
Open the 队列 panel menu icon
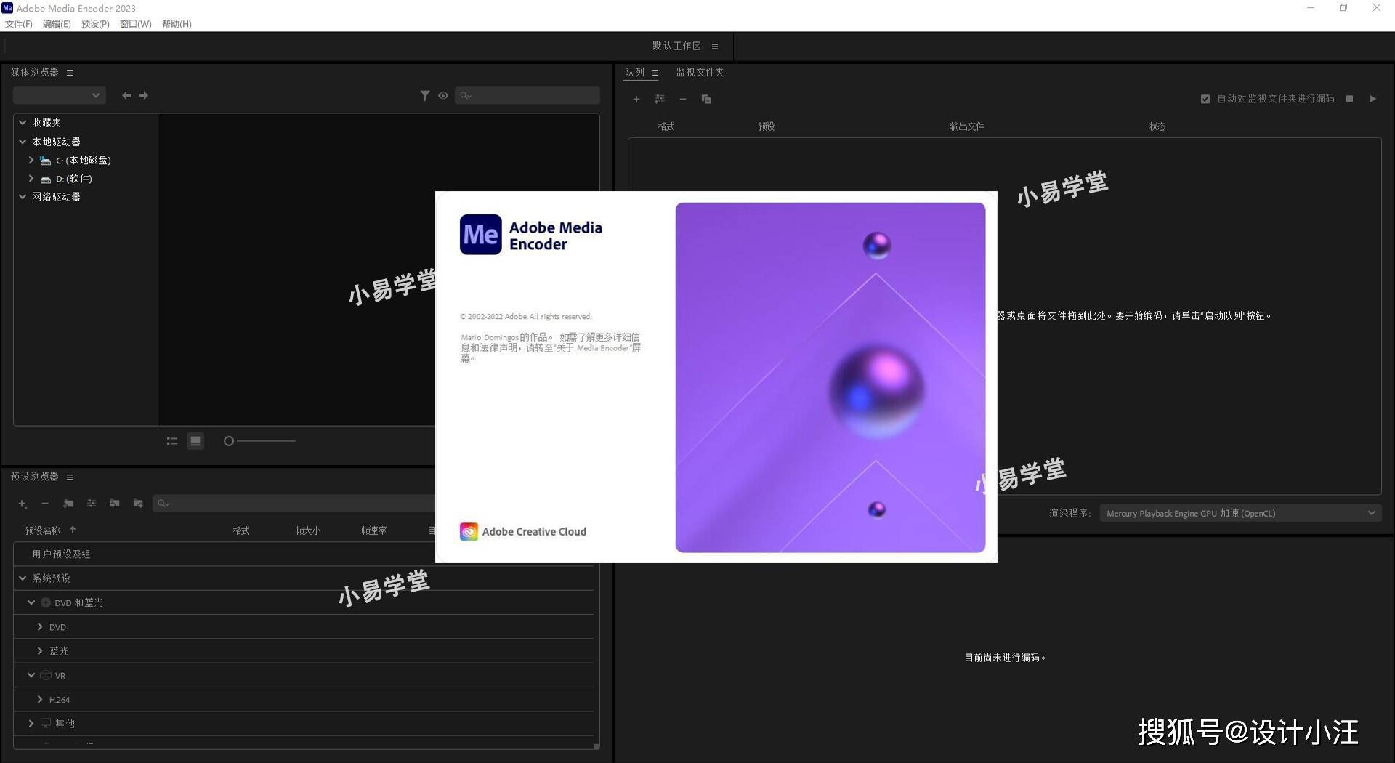click(x=655, y=73)
